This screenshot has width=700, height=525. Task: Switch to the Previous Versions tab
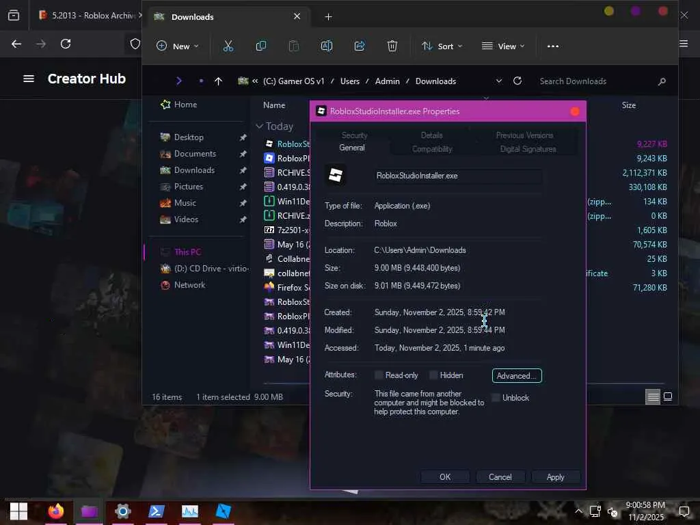coord(524,135)
